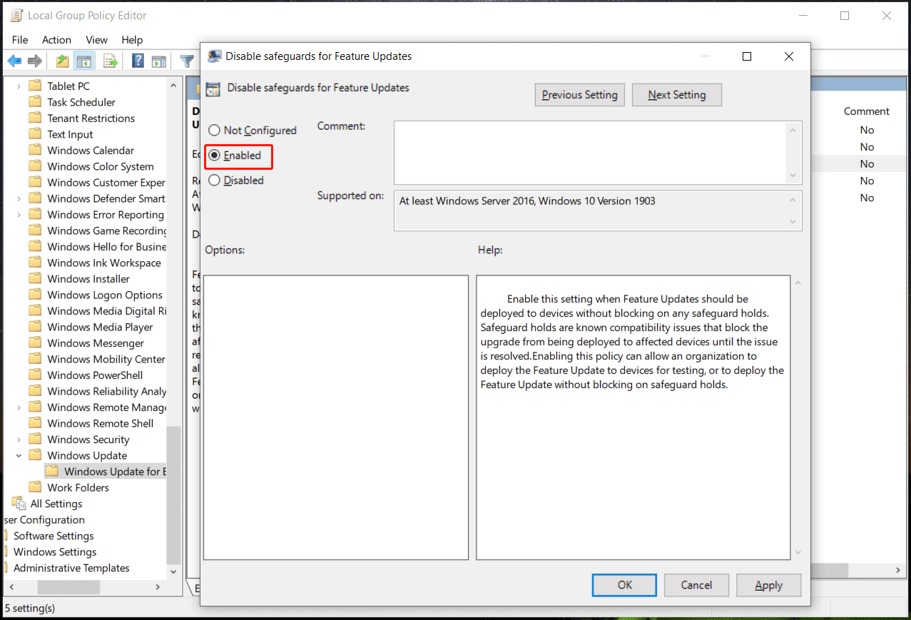Maximize the Disable safeguards dialog

coord(747,56)
